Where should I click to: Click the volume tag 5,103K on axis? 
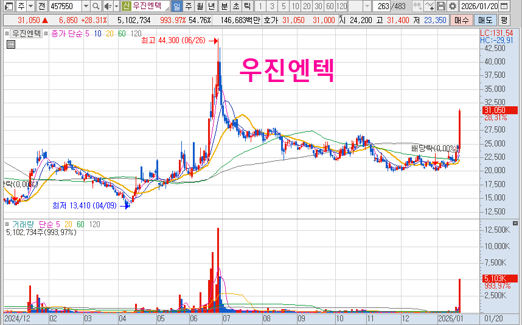click(500, 278)
